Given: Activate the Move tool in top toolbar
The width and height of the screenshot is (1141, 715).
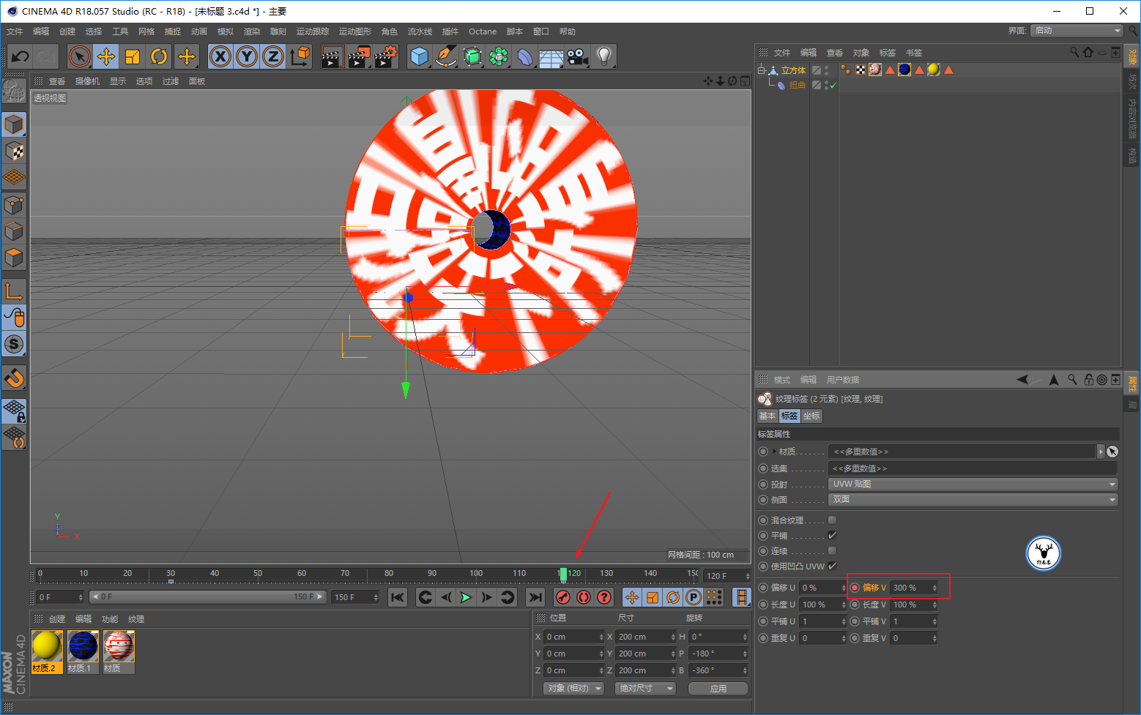Looking at the screenshot, I should tap(106, 56).
